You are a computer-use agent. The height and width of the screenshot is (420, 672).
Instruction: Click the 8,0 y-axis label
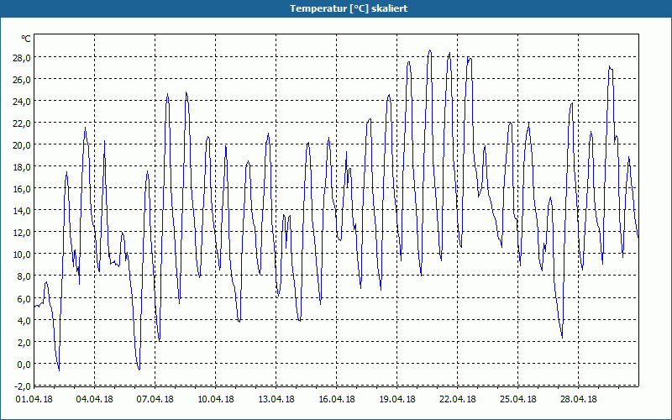point(24,276)
